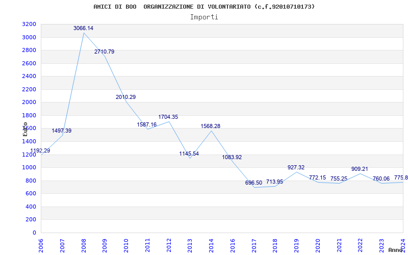Image resolution: width=408 pixels, height=255 pixels.
Task: Click the x-axis year 2006
Action: coord(41,246)
